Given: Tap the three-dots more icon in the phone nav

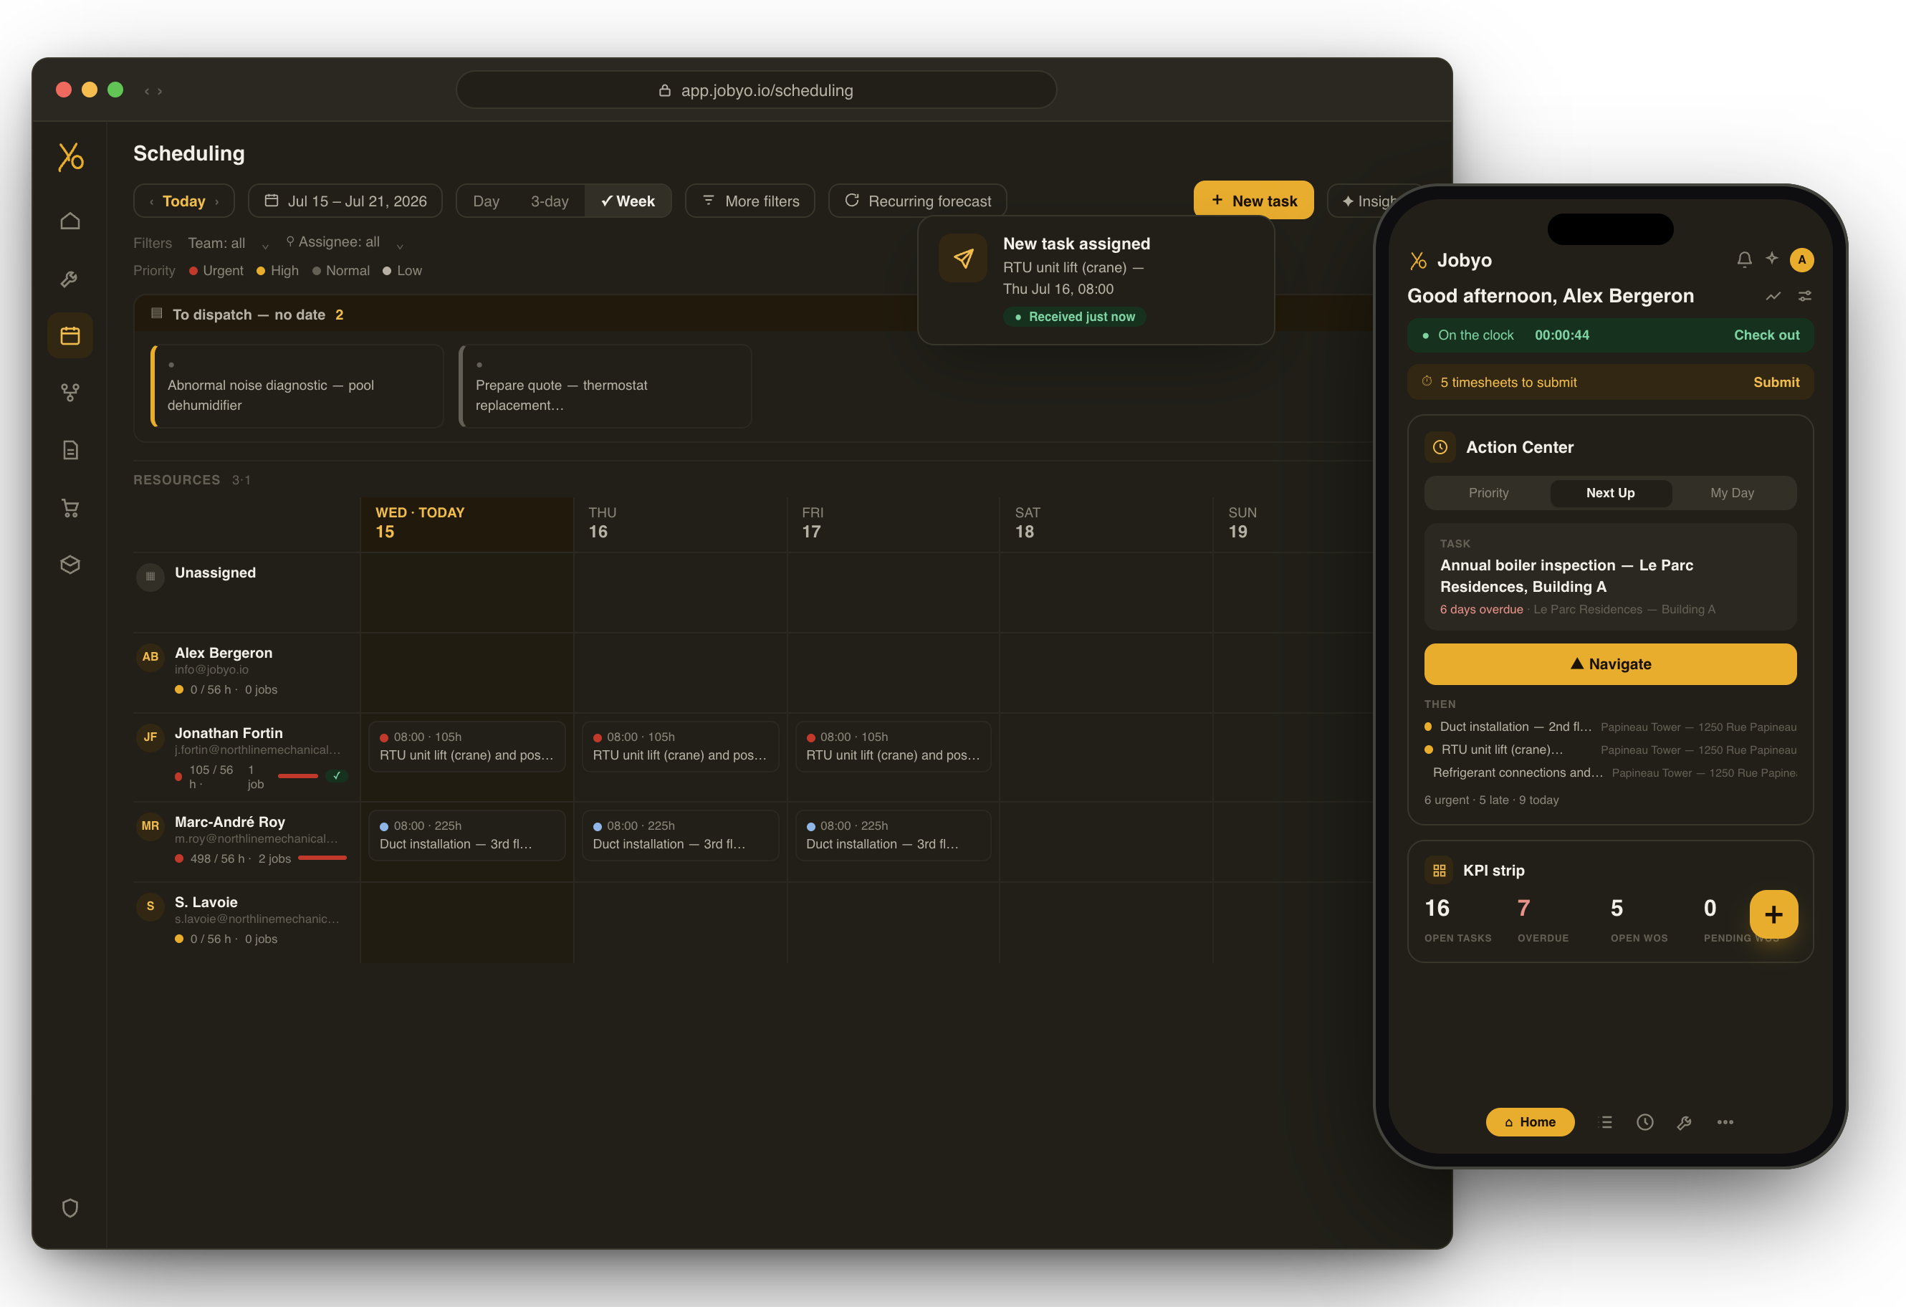Looking at the screenshot, I should (1725, 1121).
